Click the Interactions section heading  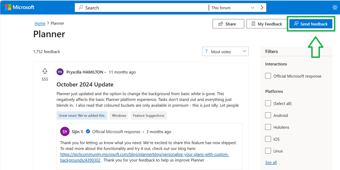276,64
